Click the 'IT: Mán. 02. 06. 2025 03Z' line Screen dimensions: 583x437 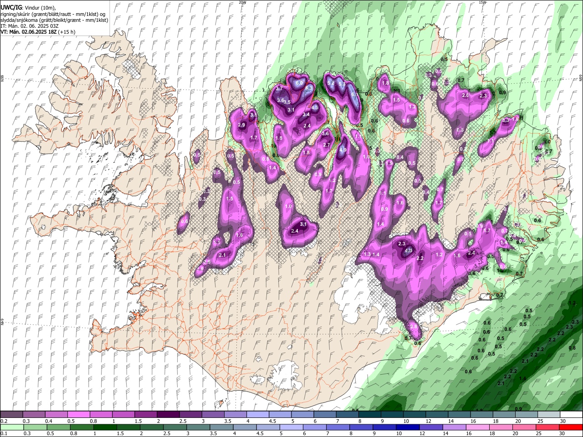click(x=30, y=26)
